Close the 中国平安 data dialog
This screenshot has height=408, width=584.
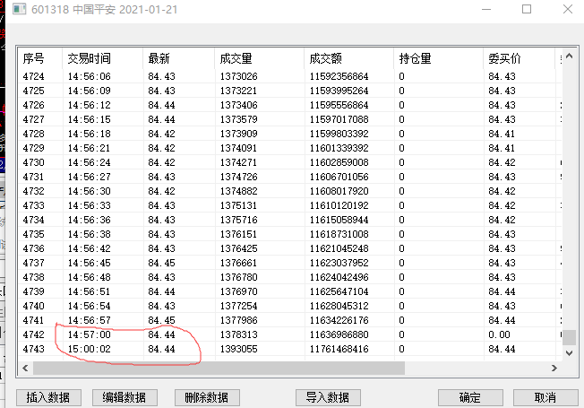[x=568, y=9]
